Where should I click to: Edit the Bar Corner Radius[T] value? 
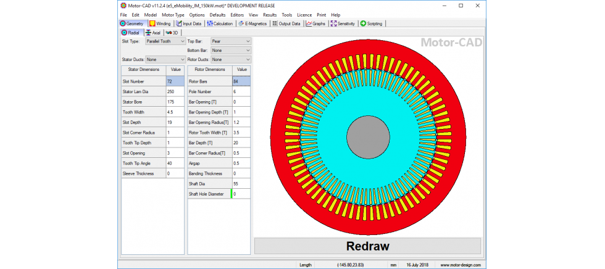coord(241,153)
